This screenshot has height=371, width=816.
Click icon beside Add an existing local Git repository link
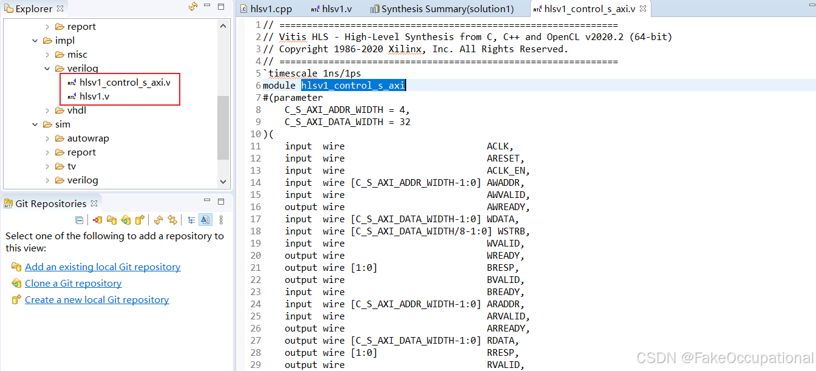(x=16, y=267)
